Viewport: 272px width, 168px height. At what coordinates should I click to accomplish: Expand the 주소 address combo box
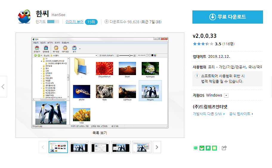[x=96, y=55]
